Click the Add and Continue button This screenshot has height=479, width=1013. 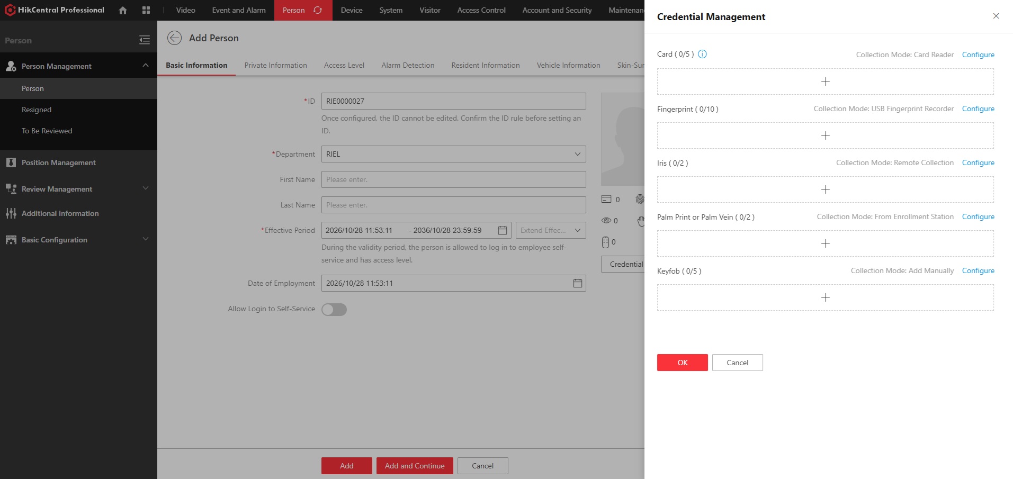click(x=415, y=466)
